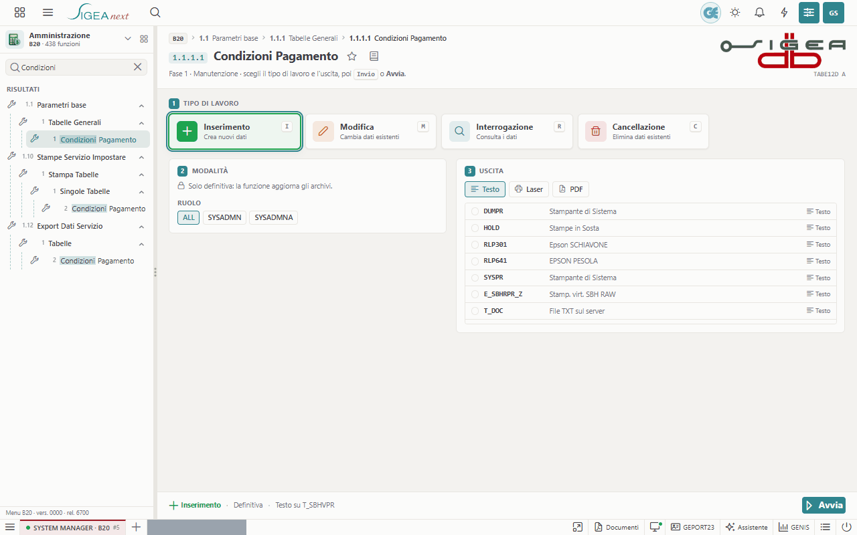Collapse the Singole Tabelle node
Screen dimensions: 857x535
click(x=141, y=192)
